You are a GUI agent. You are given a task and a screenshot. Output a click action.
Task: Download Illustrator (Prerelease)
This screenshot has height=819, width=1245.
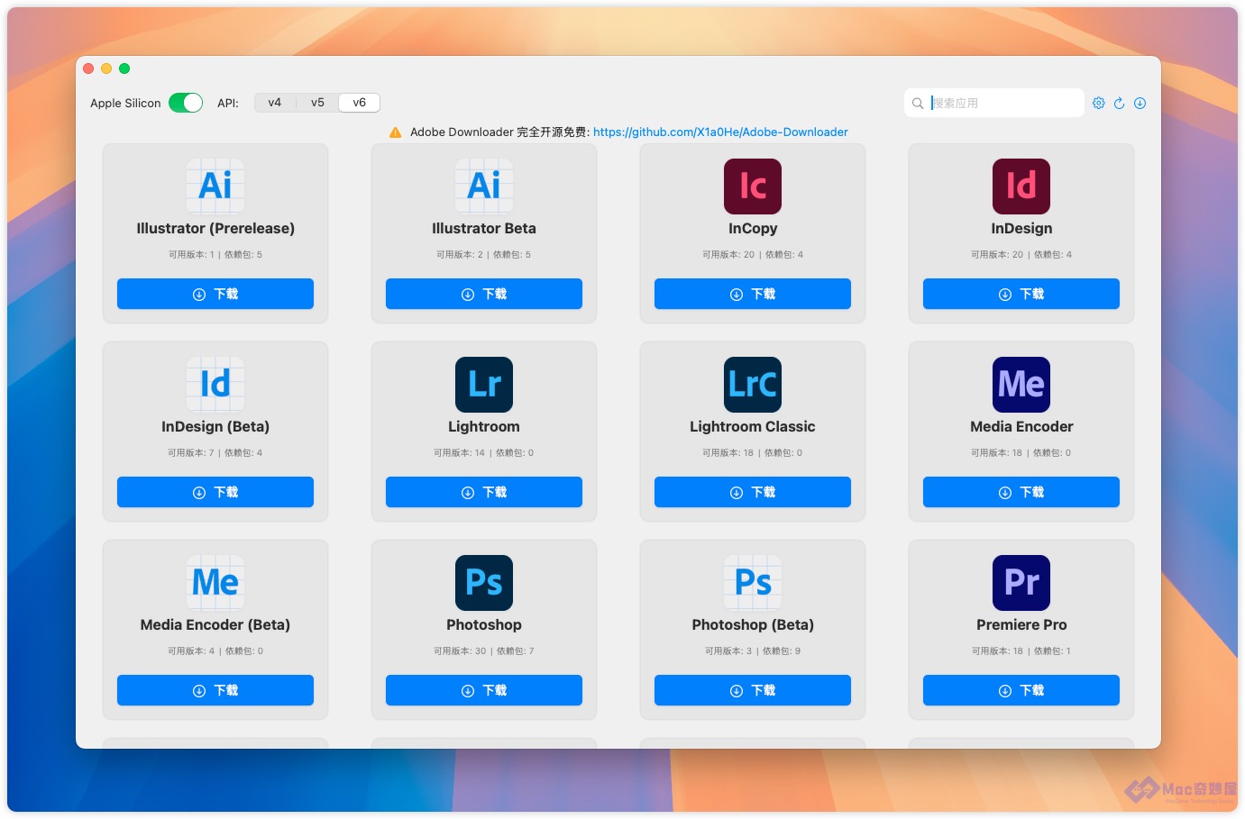point(215,294)
